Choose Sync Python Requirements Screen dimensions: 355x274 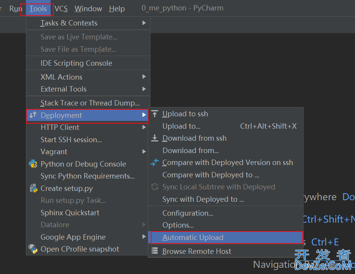click(87, 176)
